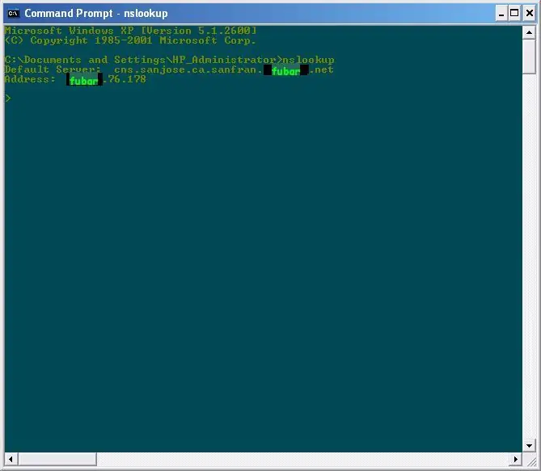Click the '.76.178' address text
Screen dimensions: 541x471
[125, 79]
